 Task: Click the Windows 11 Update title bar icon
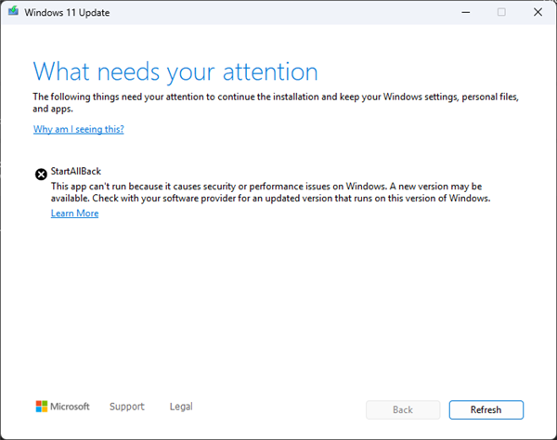(11, 12)
